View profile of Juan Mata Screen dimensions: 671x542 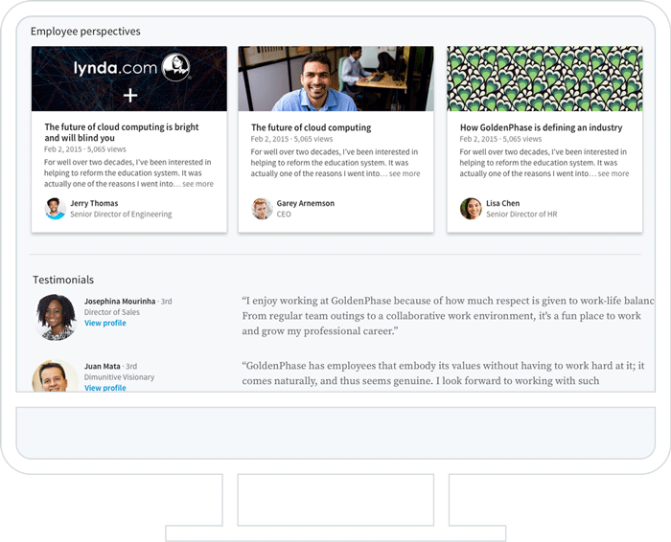105,388
